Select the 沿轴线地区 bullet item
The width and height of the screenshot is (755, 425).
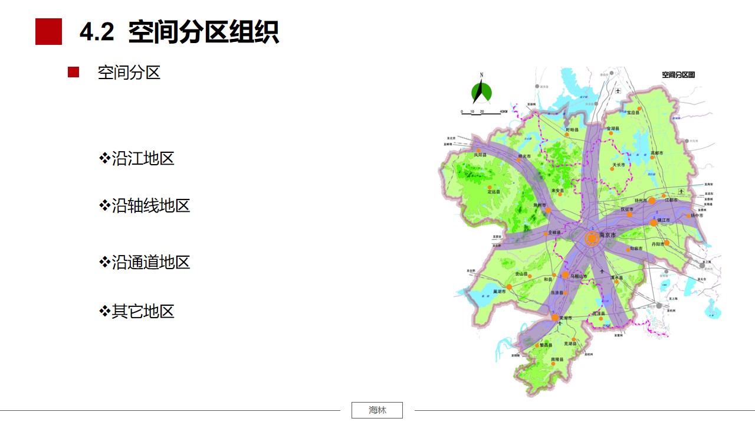[x=144, y=206]
